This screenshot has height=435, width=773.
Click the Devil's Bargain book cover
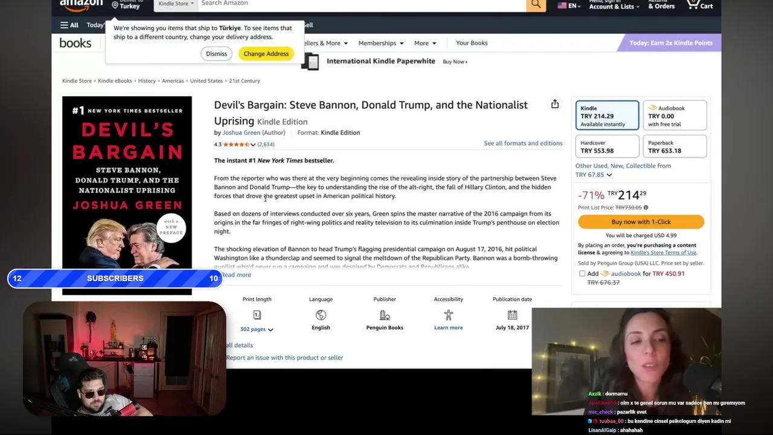(127, 195)
